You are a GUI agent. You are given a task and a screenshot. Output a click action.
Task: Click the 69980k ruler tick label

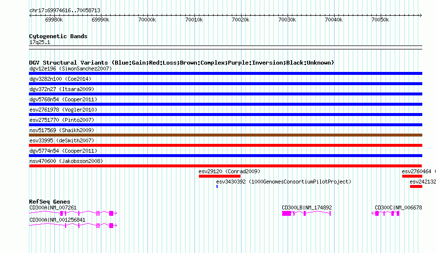pos(54,20)
